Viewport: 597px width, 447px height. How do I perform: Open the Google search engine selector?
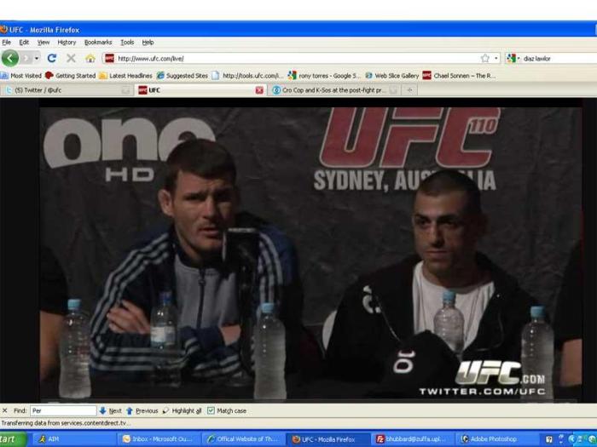pyautogui.click(x=513, y=58)
